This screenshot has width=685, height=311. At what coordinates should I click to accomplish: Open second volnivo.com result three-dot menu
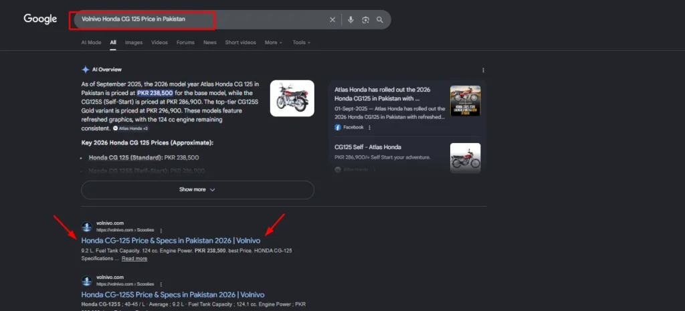161,284
